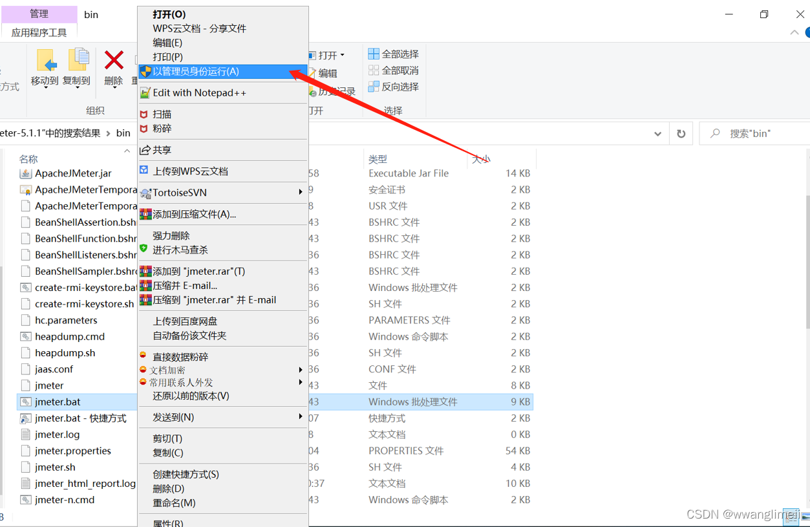Click the jmeter.log text file icon
This screenshot has width=810, height=527.
pos(26,435)
